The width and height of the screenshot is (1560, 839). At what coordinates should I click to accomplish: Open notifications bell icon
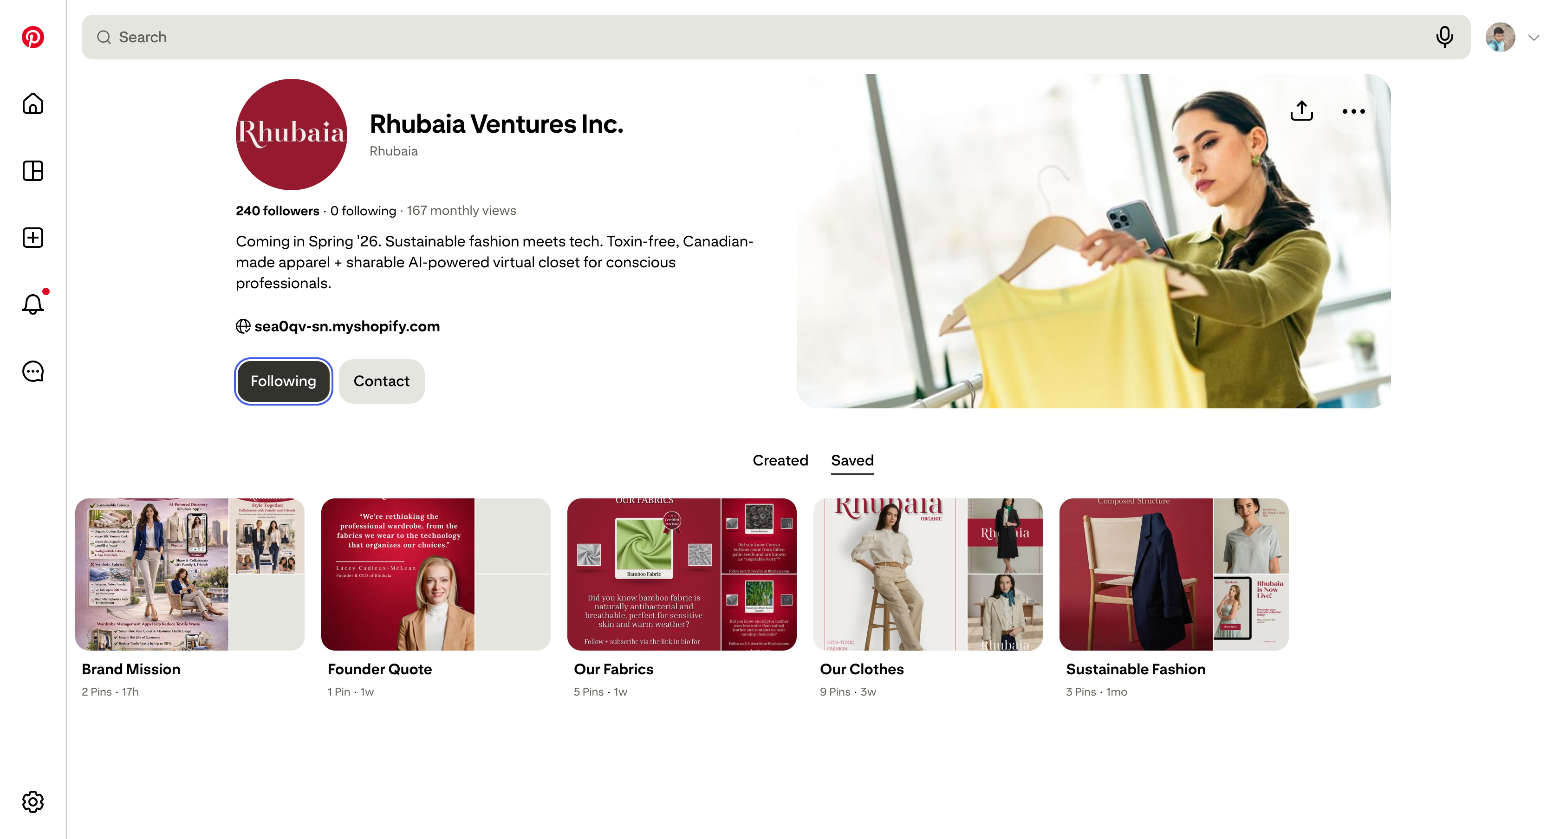point(32,304)
